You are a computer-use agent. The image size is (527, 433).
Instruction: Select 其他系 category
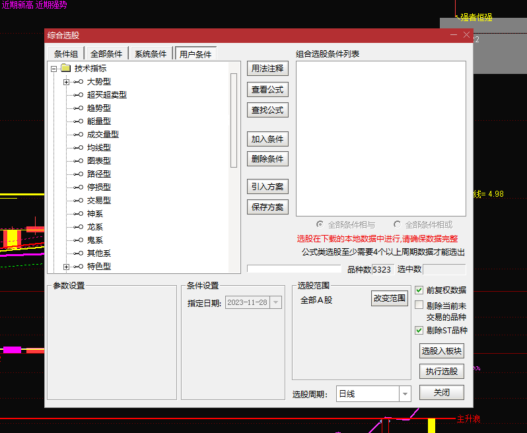tap(99, 253)
